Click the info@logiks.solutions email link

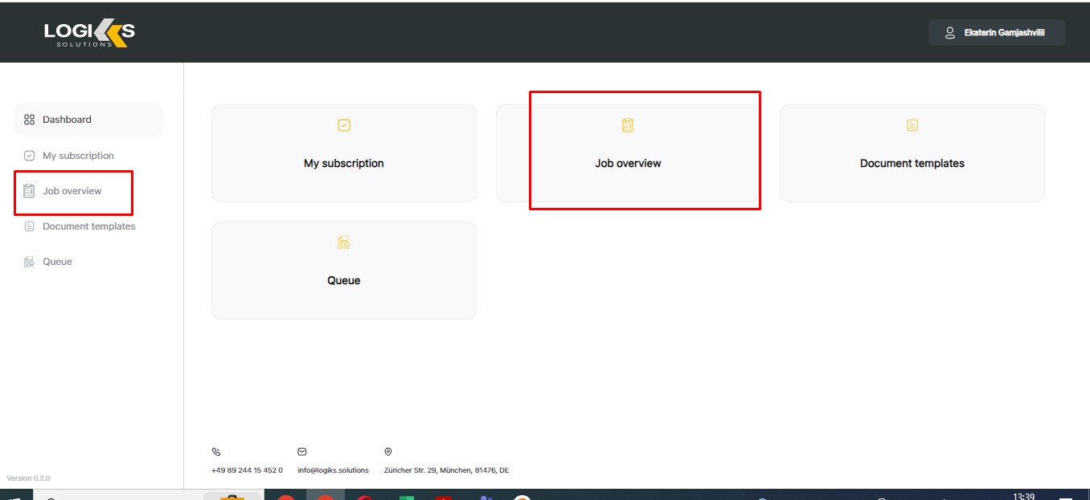coord(333,470)
